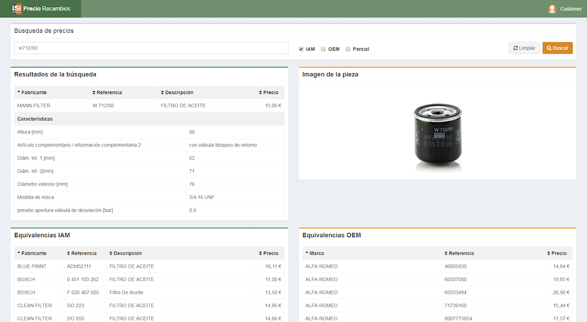Focus the price search input field
This screenshot has height=322, width=587.
(151, 48)
